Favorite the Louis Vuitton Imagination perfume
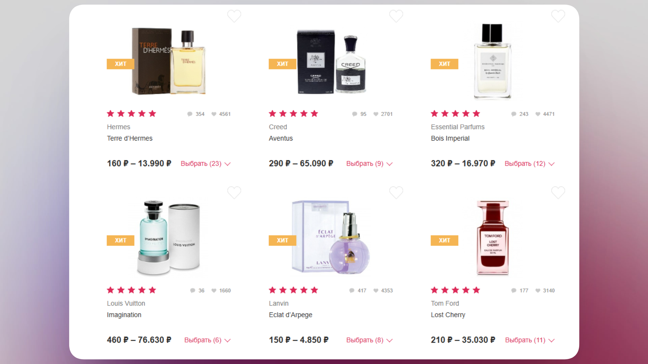The width and height of the screenshot is (648, 364). [234, 192]
